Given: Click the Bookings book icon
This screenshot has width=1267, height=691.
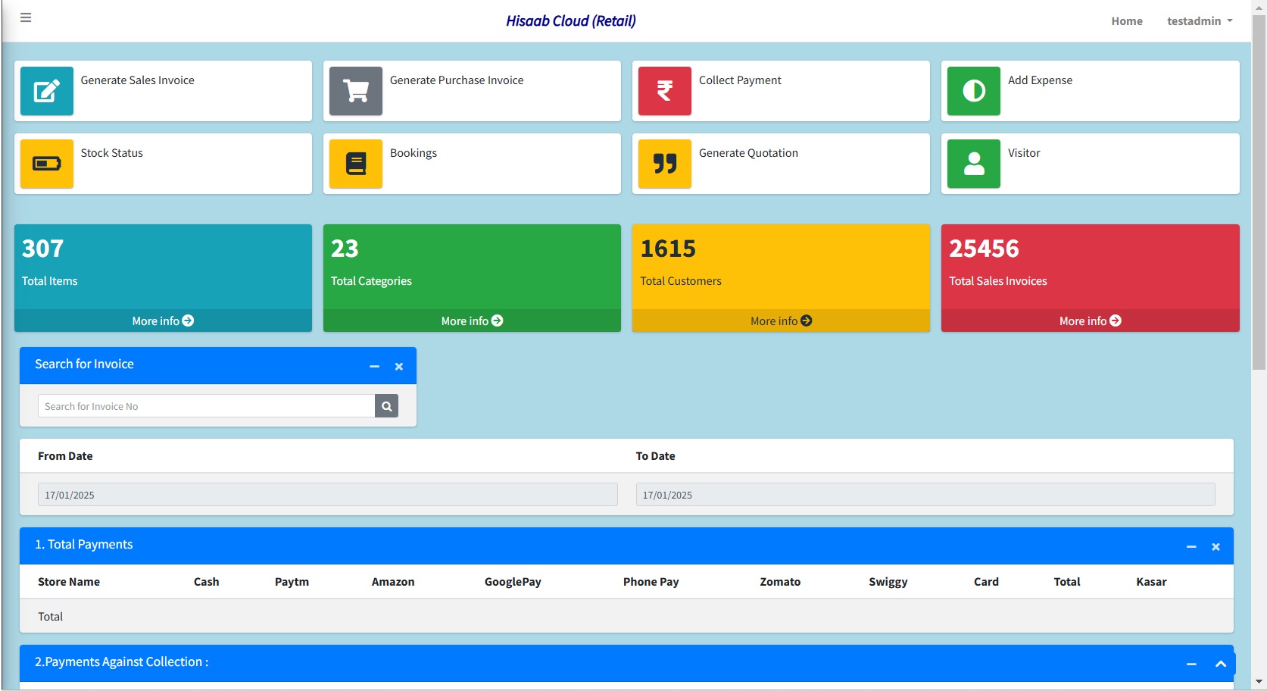Looking at the screenshot, I should pos(356,164).
